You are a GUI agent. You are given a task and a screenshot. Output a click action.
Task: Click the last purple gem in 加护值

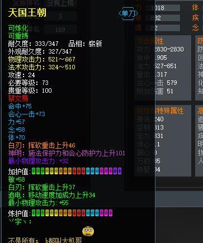click(x=120, y=171)
